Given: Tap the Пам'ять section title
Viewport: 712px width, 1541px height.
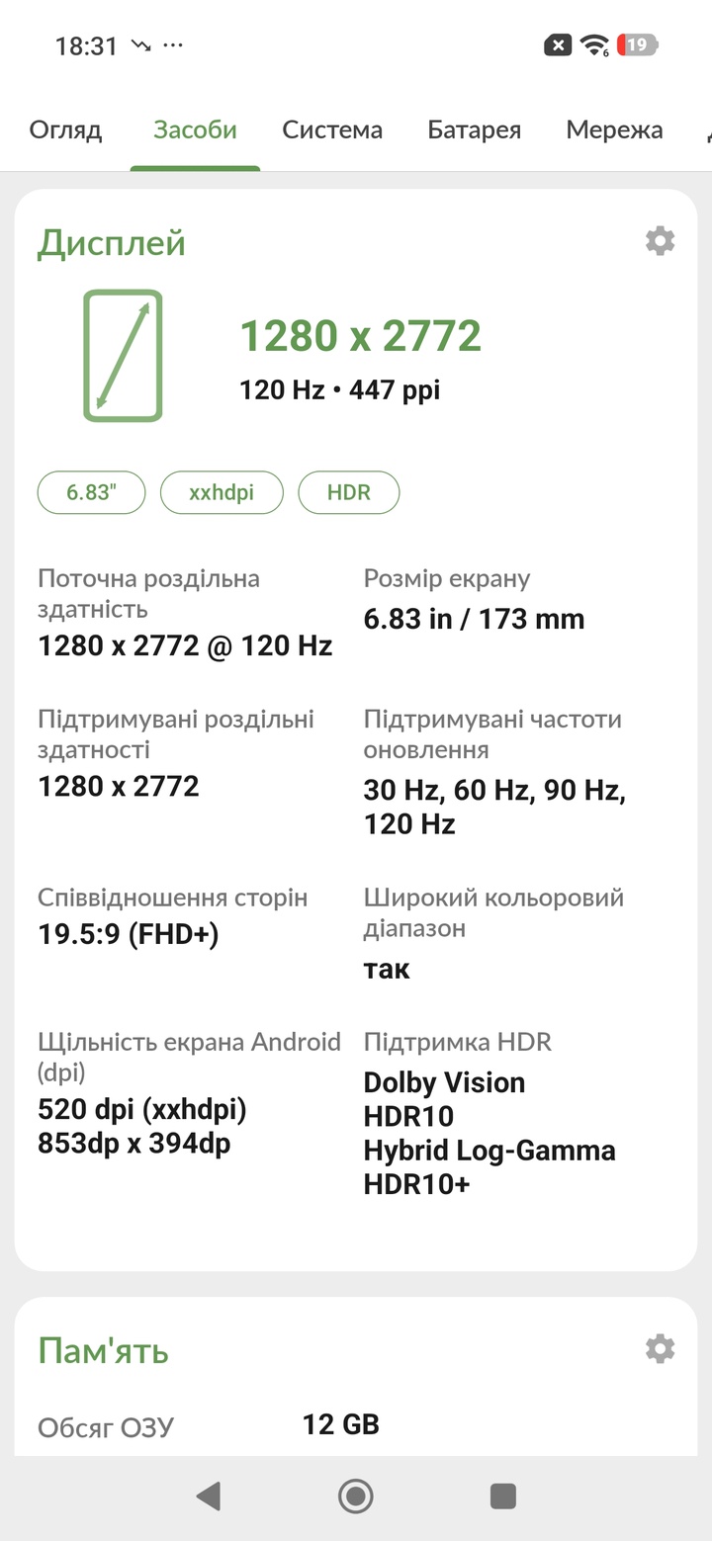Looking at the screenshot, I should point(103,1350).
